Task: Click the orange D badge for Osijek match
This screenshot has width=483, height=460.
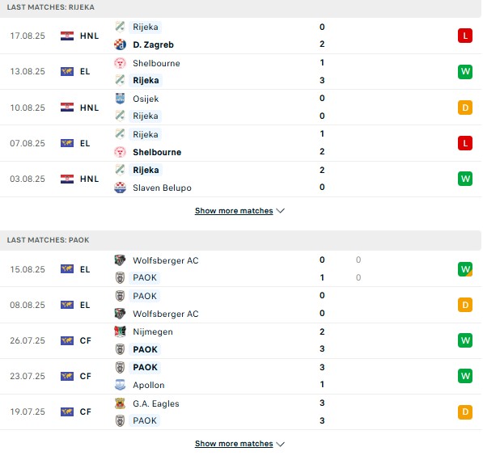Action: pyautogui.click(x=465, y=108)
